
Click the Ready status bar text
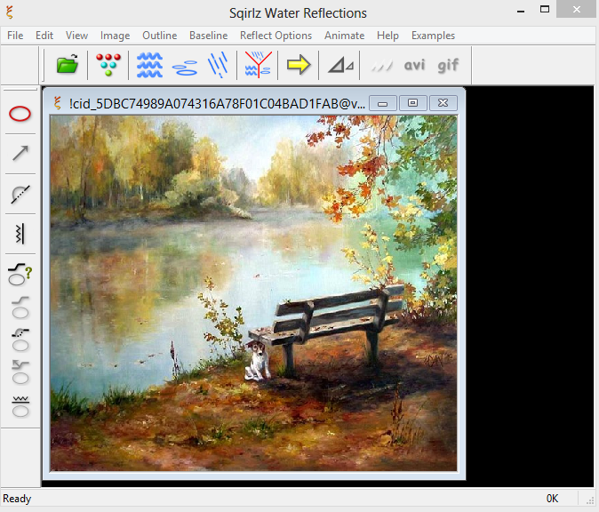[x=17, y=499]
